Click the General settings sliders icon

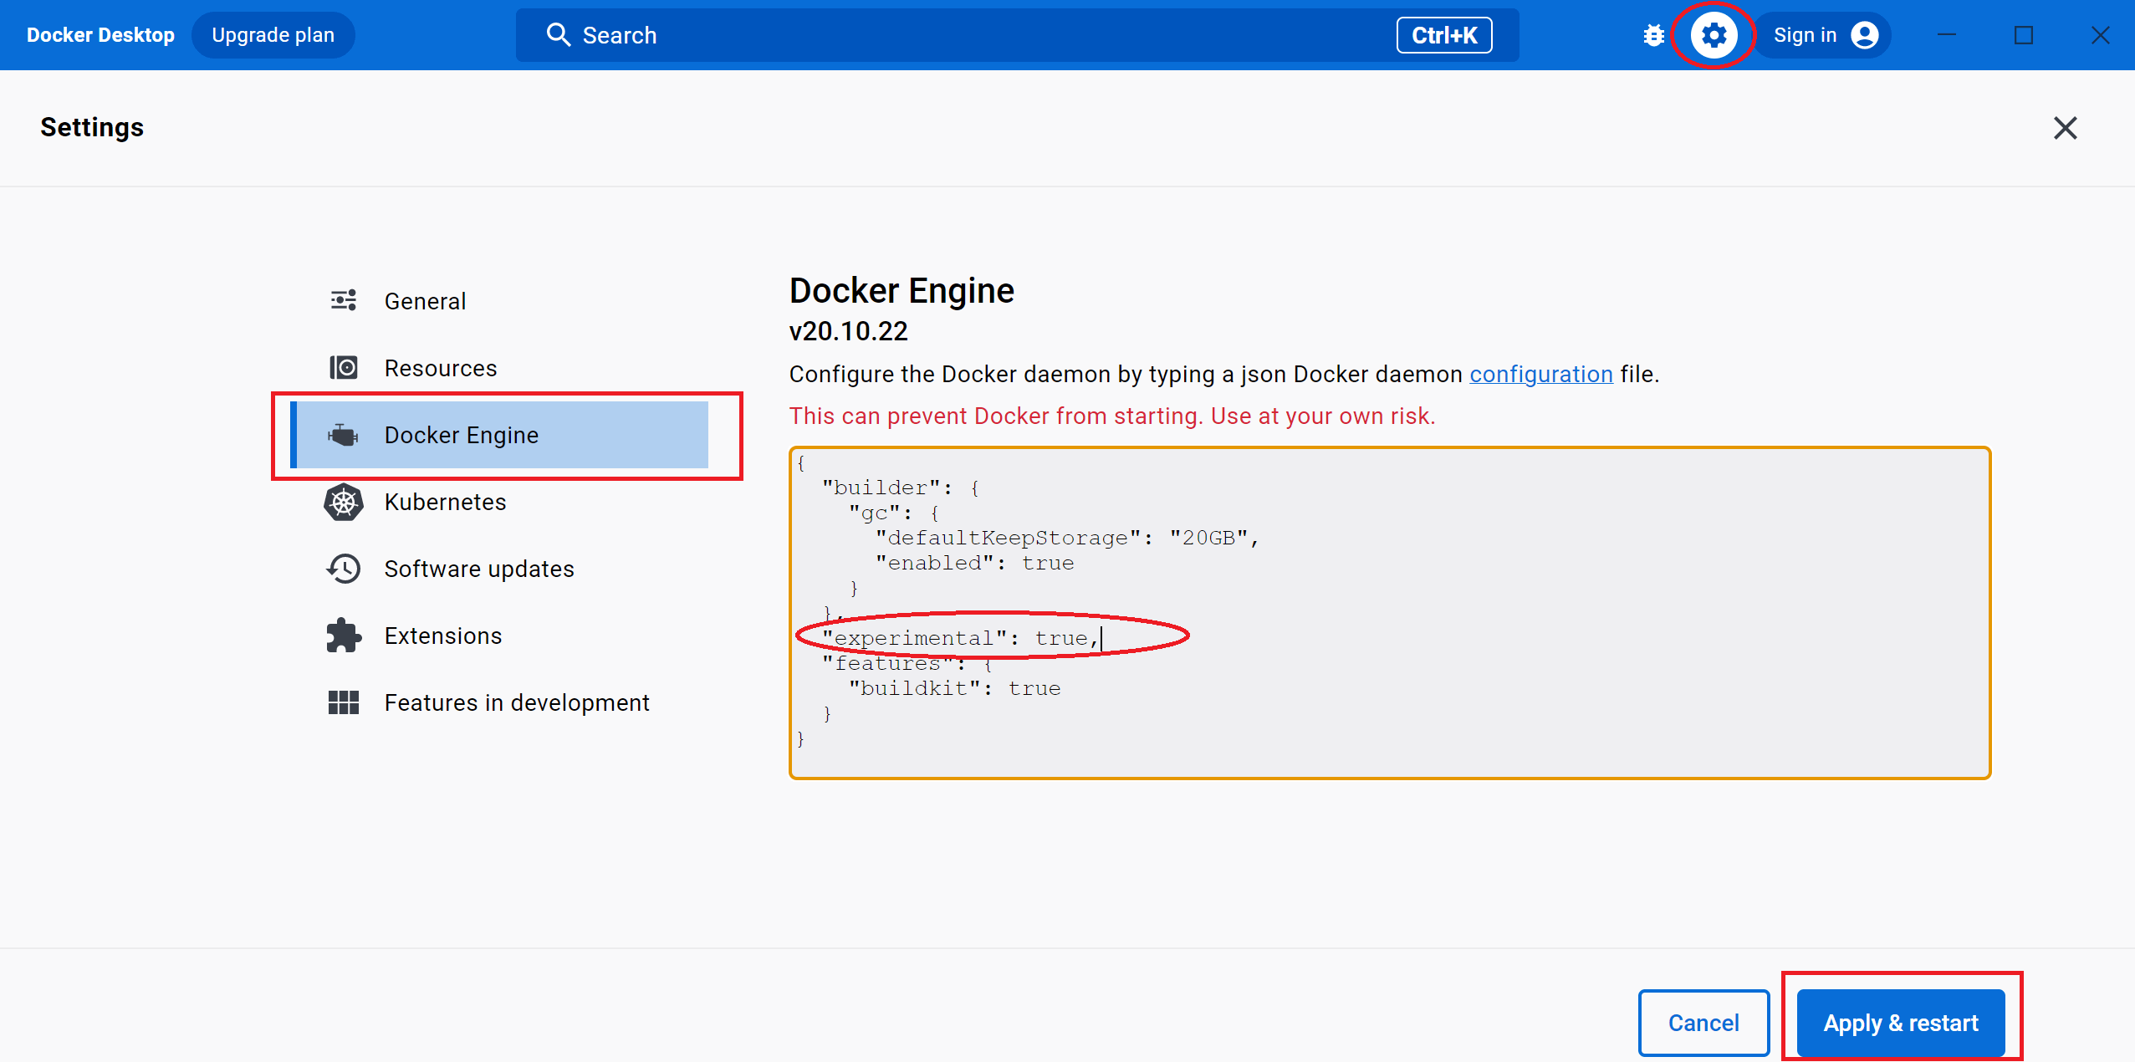[343, 300]
